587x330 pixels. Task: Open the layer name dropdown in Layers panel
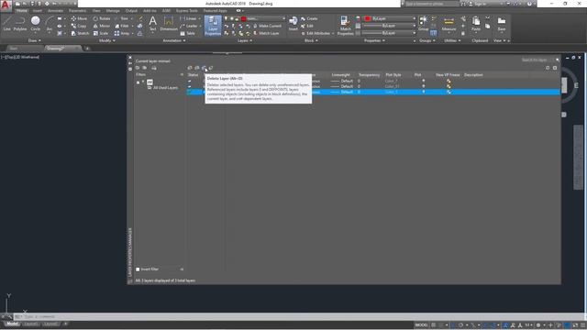(283, 18)
